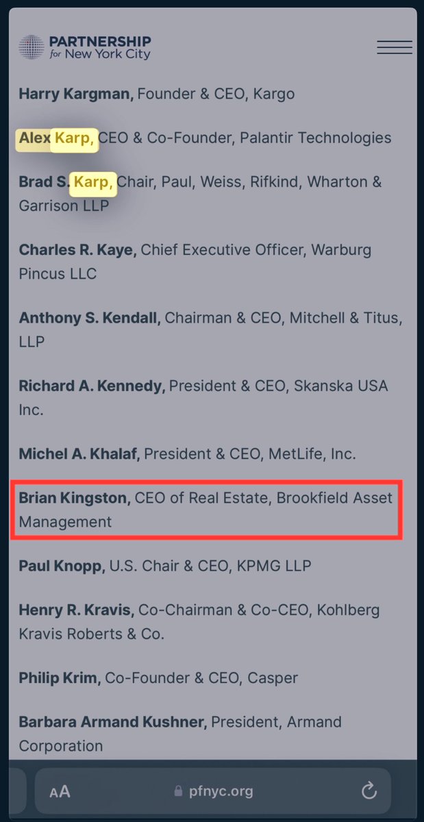This screenshot has height=822, width=424.
Task: Click Barbara Armand Kushner's name
Action: 112,722
